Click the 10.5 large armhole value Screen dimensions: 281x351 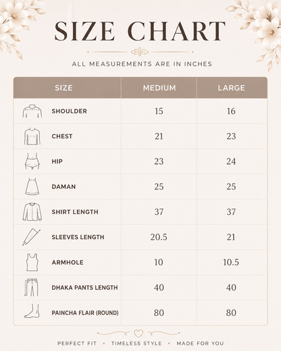[231, 263]
